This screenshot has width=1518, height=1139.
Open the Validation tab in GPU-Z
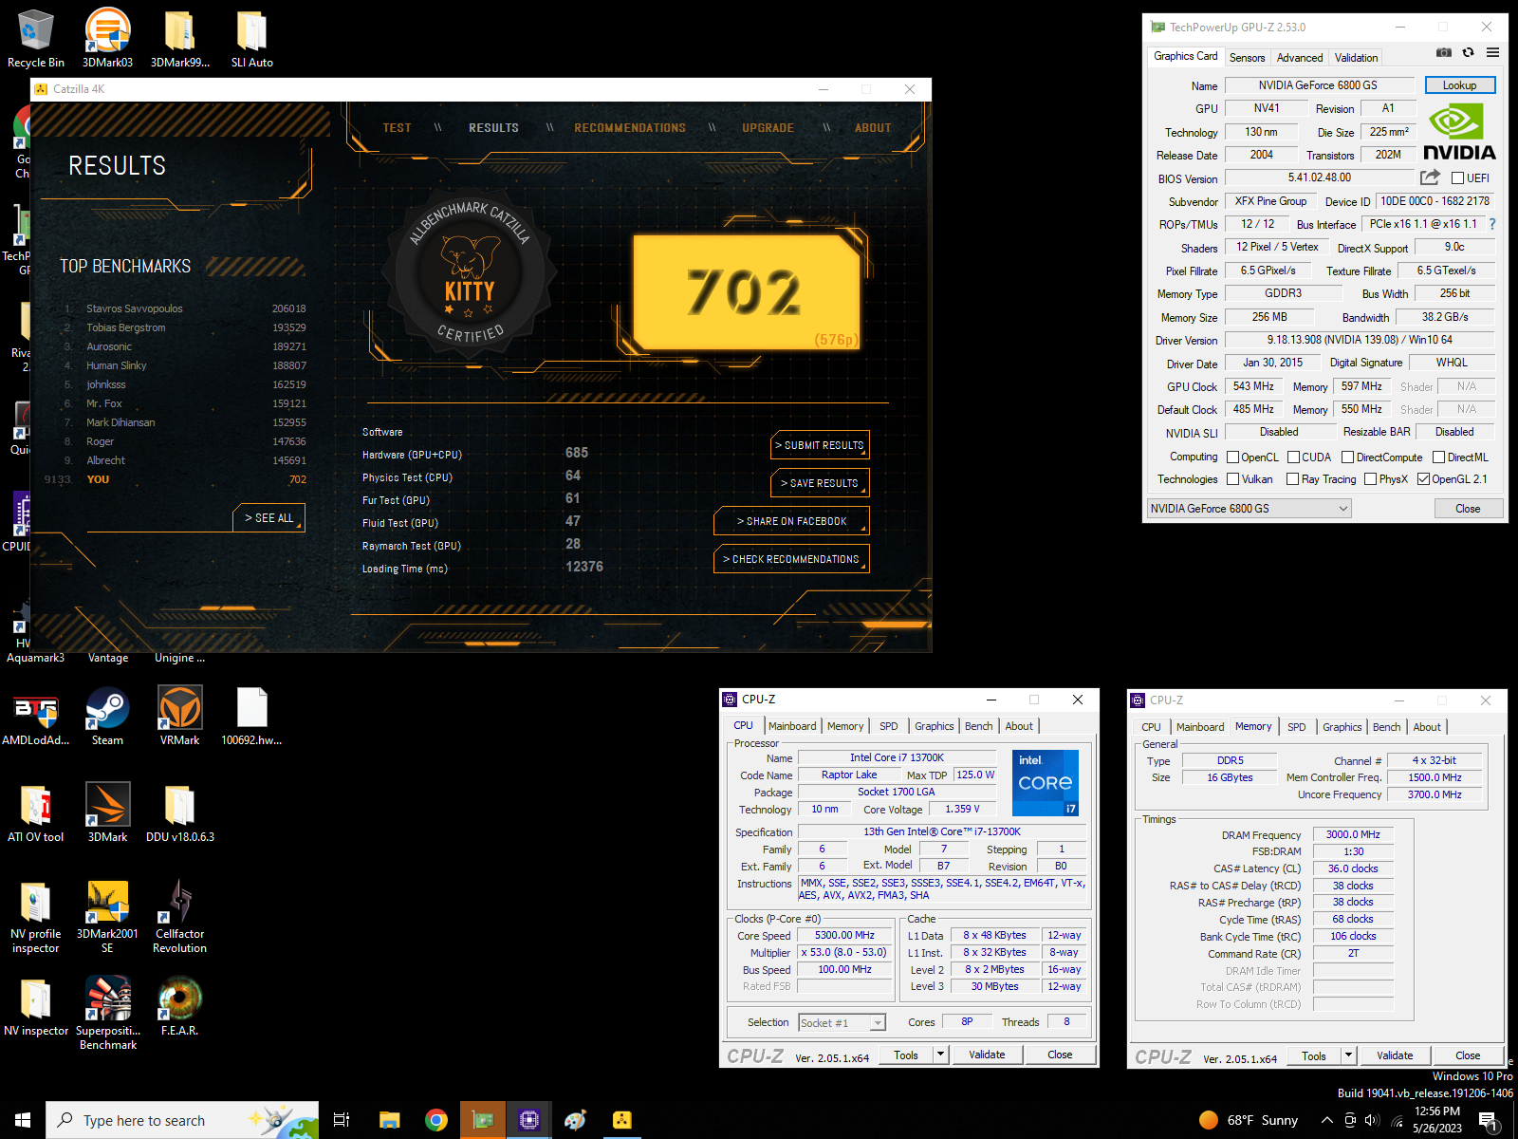tap(1356, 58)
